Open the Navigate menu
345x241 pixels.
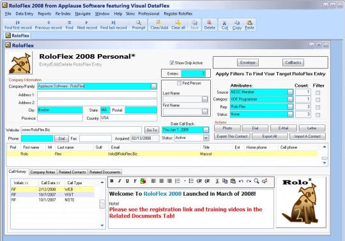82,14
